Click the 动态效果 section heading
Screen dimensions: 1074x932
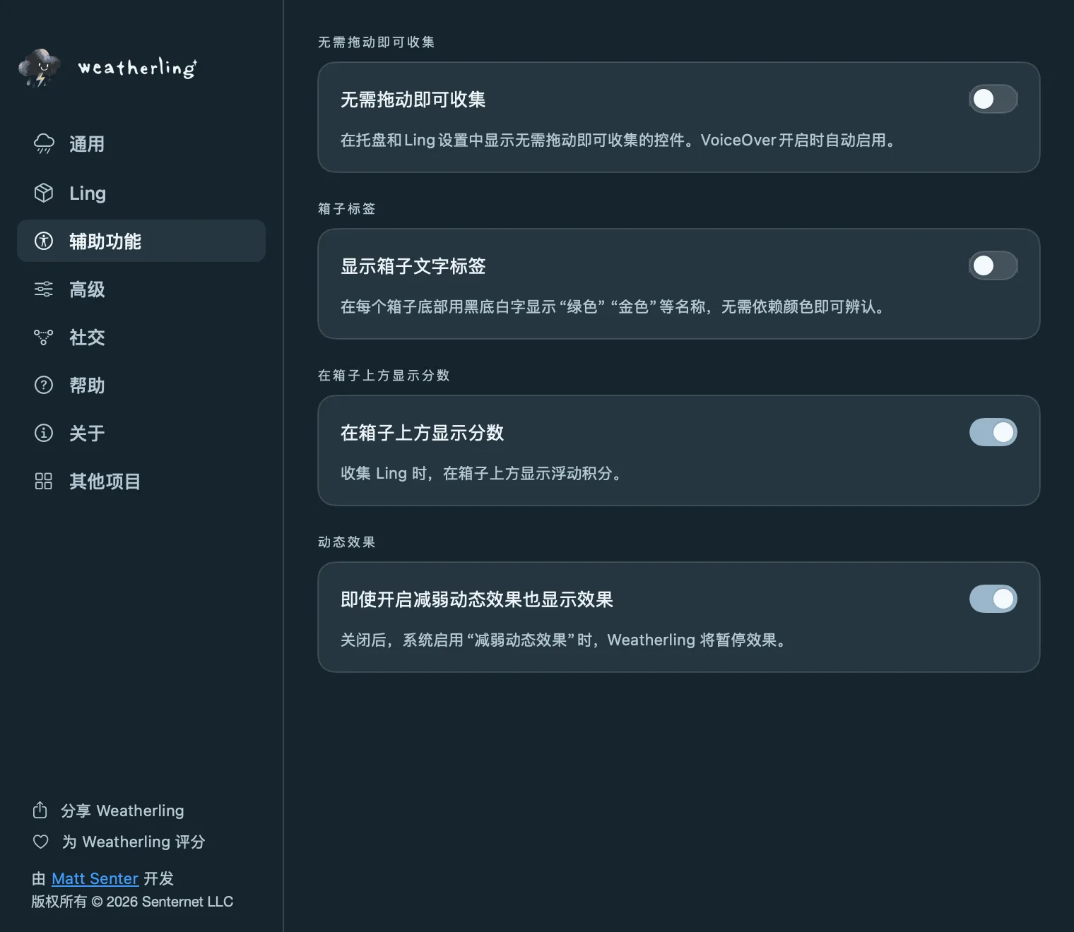(x=347, y=542)
